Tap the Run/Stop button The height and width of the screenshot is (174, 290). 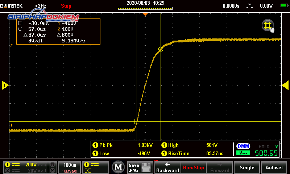coord(193,167)
